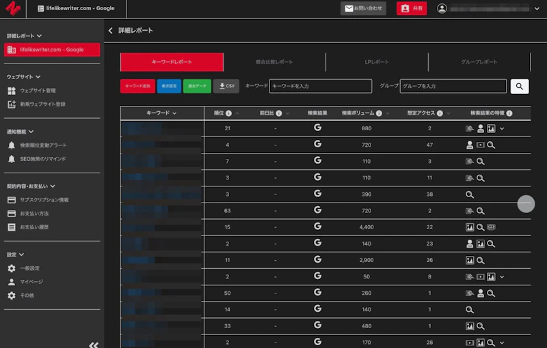The height and width of the screenshot is (348, 547).
Task: Click the Google G icon in the 4,400 volume row
Action: click(x=317, y=227)
